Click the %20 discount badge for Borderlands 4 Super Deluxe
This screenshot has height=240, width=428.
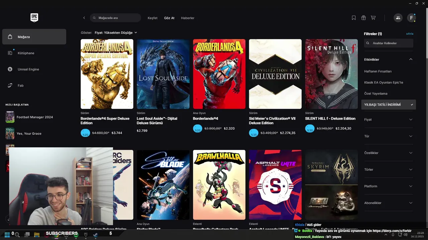coord(85,133)
